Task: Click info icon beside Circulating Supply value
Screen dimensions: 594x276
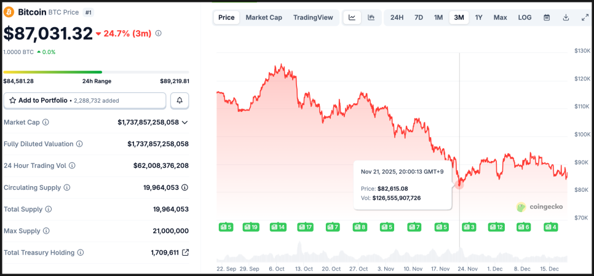Action: click(x=184, y=187)
